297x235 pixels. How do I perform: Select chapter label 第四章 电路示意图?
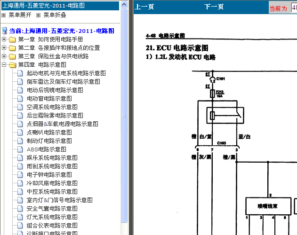tap(42, 65)
